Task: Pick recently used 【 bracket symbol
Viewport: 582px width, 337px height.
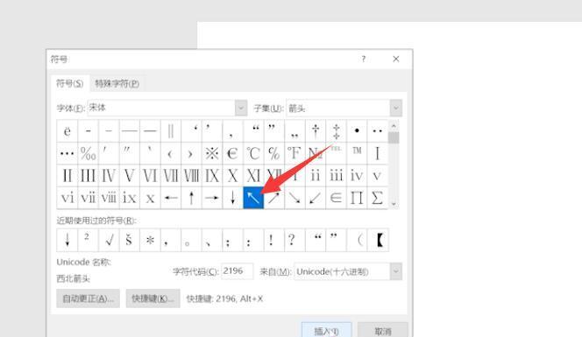Action: coord(379,240)
